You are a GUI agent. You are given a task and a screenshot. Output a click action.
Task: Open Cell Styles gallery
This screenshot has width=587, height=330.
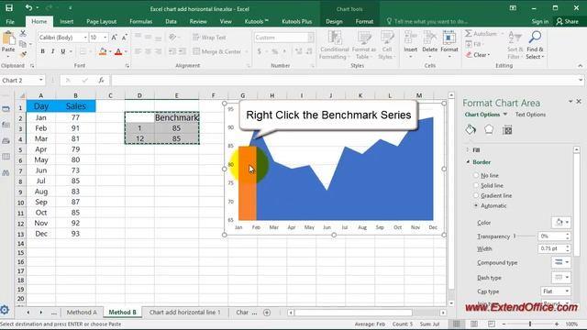[x=387, y=45]
